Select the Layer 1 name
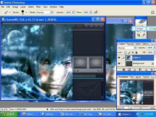Screen dimensions: 156x117 (136, 57)
